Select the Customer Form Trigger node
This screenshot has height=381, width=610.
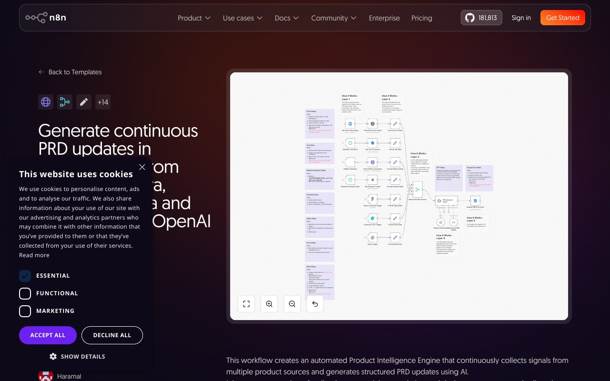373,218
